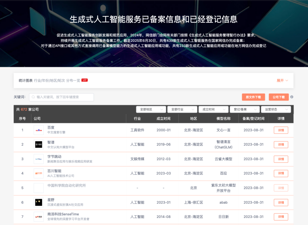Click the 成立时间 column header
The width and height of the screenshot is (308, 225).
coord(163,118)
